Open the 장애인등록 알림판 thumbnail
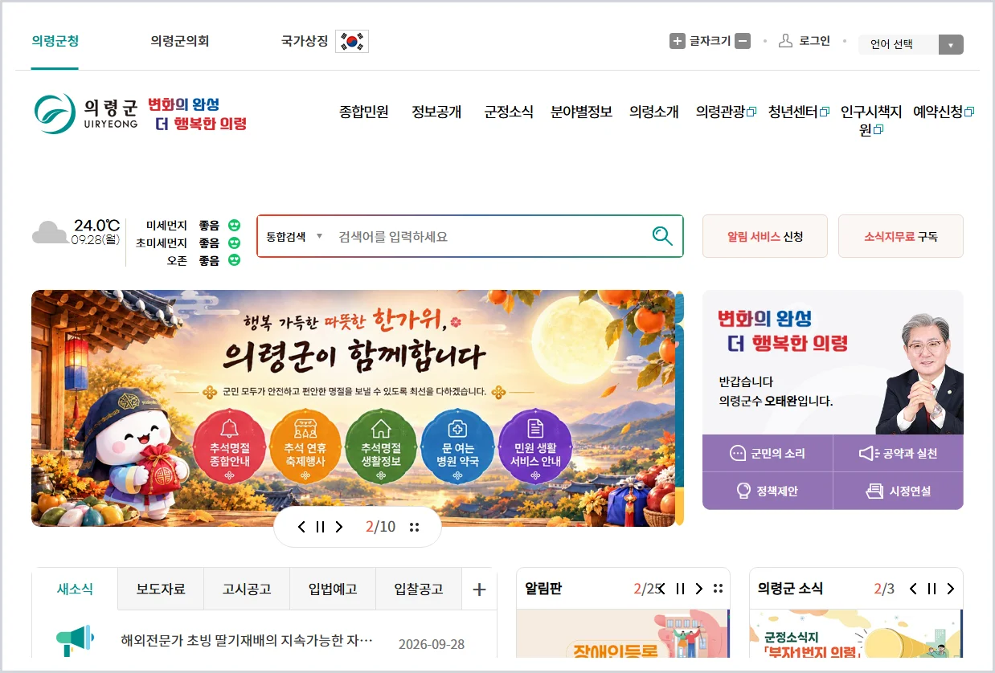The image size is (995, 673). pos(623,633)
